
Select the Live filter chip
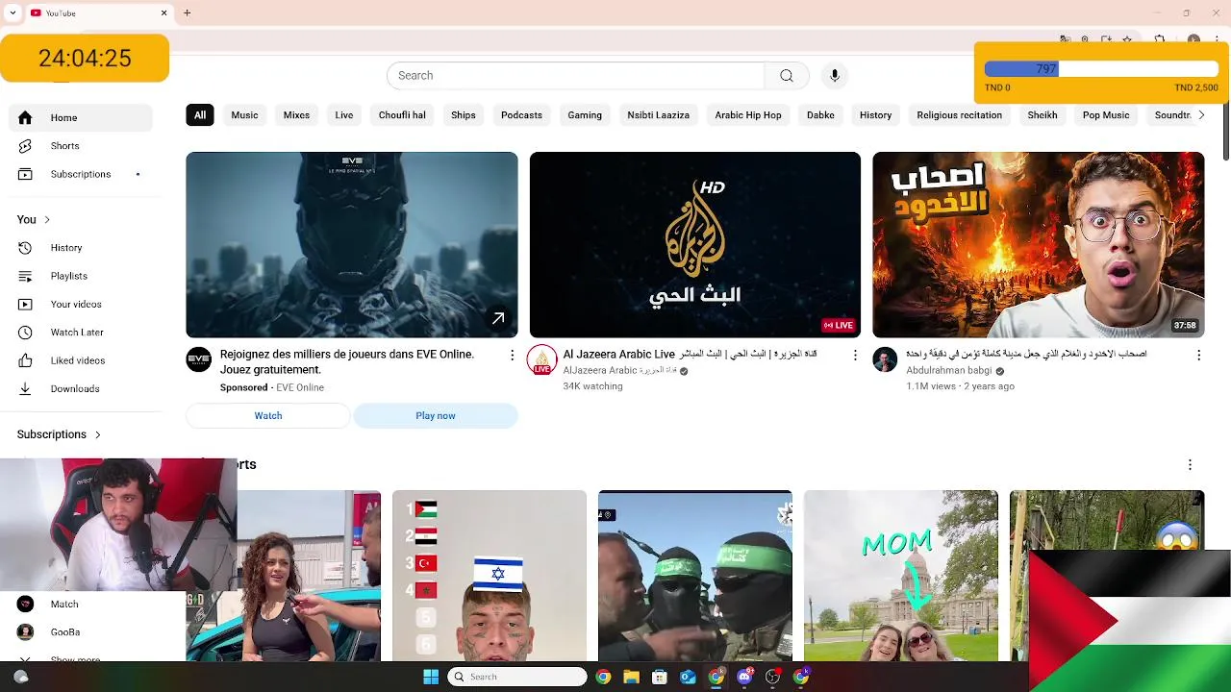(x=344, y=115)
